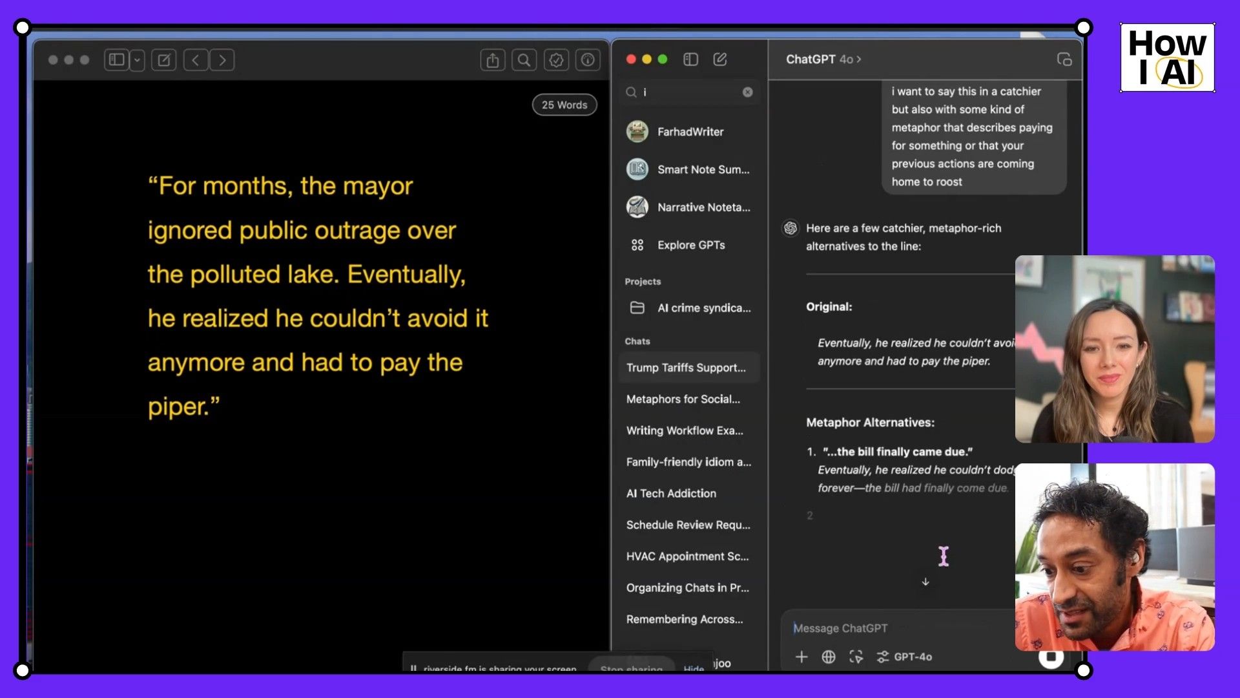Click the checkmark badge icon in writing app
The height and width of the screenshot is (698, 1240).
556,60
